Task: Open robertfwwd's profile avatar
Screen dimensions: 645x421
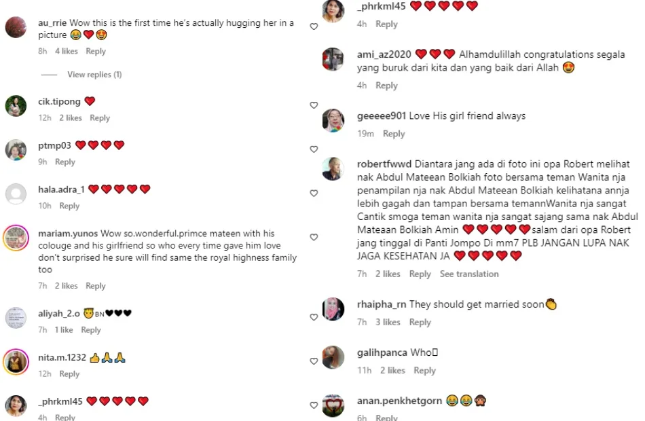Action: 333,169
